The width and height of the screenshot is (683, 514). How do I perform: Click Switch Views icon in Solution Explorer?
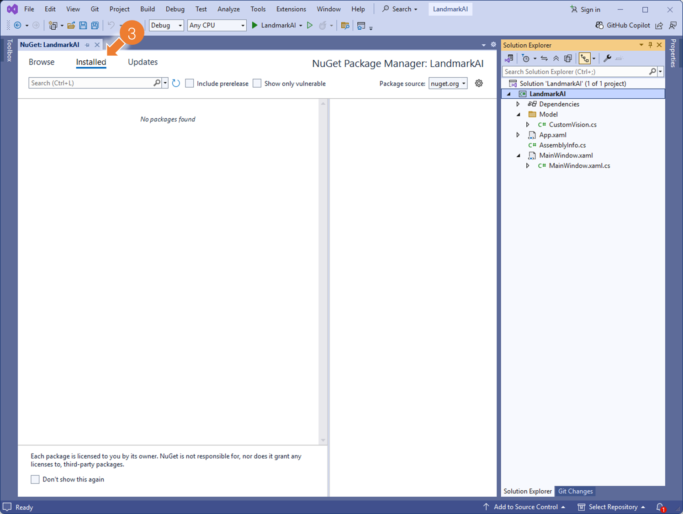(x=509, y=58)
